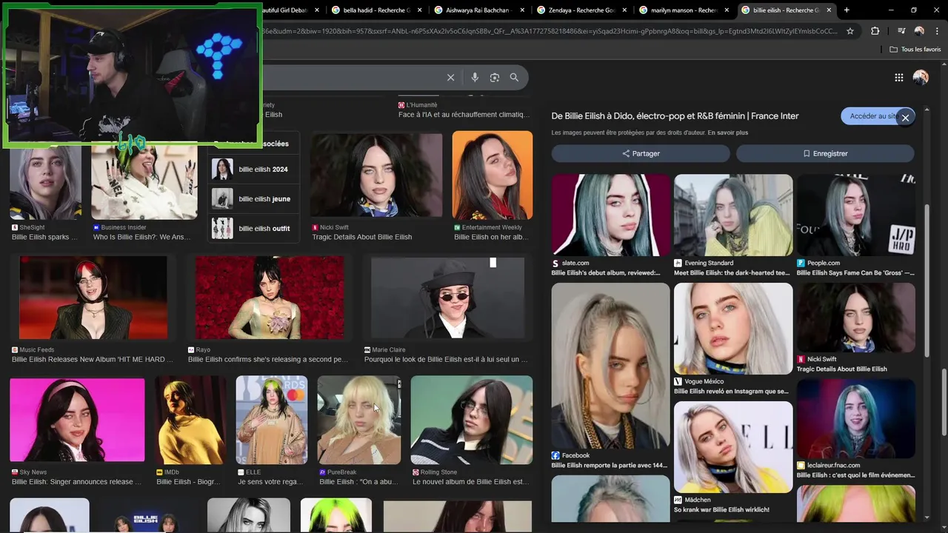Select billie eilish jeune related search

255,198
